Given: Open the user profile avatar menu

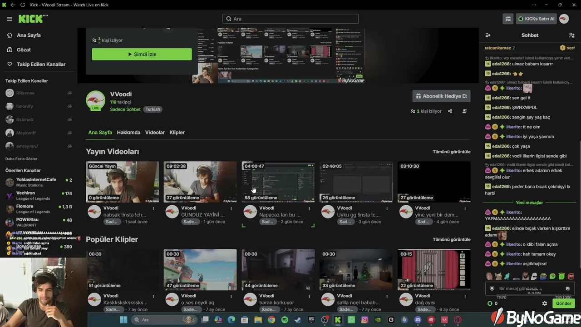Looking at the screenshot, I should 564,19.
